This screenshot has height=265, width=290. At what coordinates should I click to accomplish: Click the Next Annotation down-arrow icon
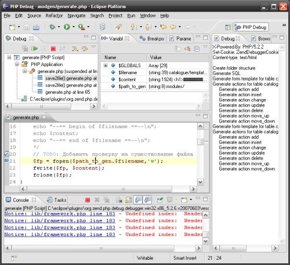(133, 27)
